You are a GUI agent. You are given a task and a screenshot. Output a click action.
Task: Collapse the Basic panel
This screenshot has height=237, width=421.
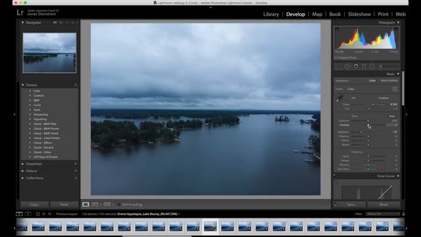398,74
